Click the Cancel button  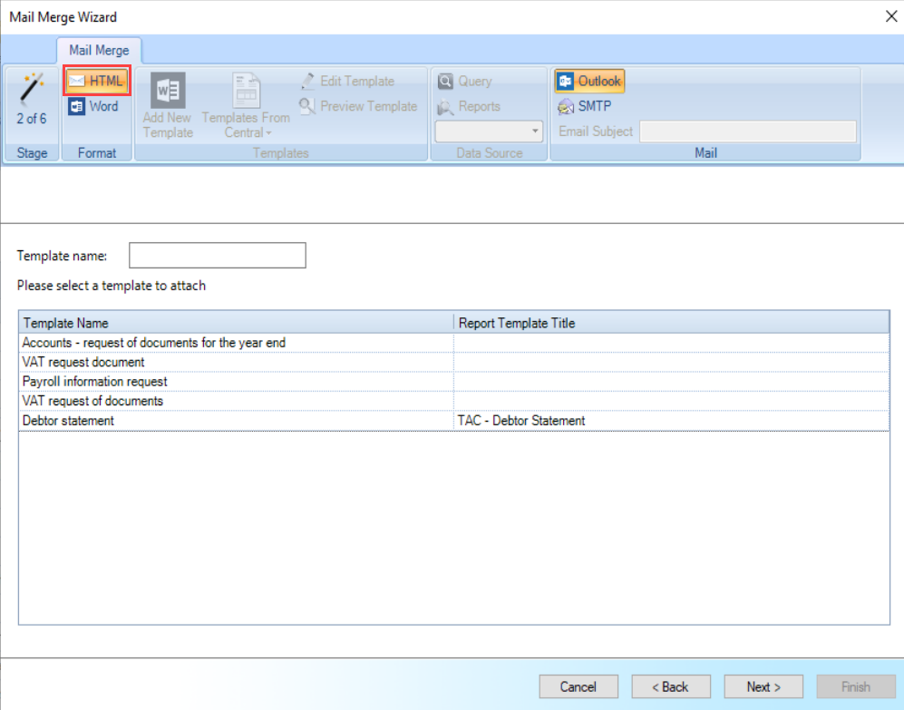(x=578, y=687)
